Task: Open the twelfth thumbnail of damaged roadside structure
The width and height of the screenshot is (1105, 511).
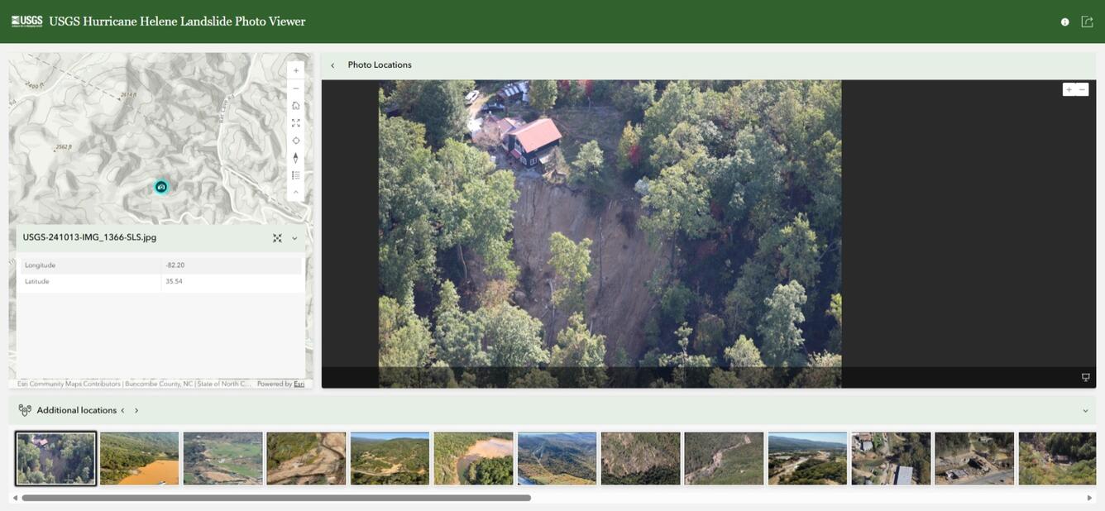Action: coord(975,458)
